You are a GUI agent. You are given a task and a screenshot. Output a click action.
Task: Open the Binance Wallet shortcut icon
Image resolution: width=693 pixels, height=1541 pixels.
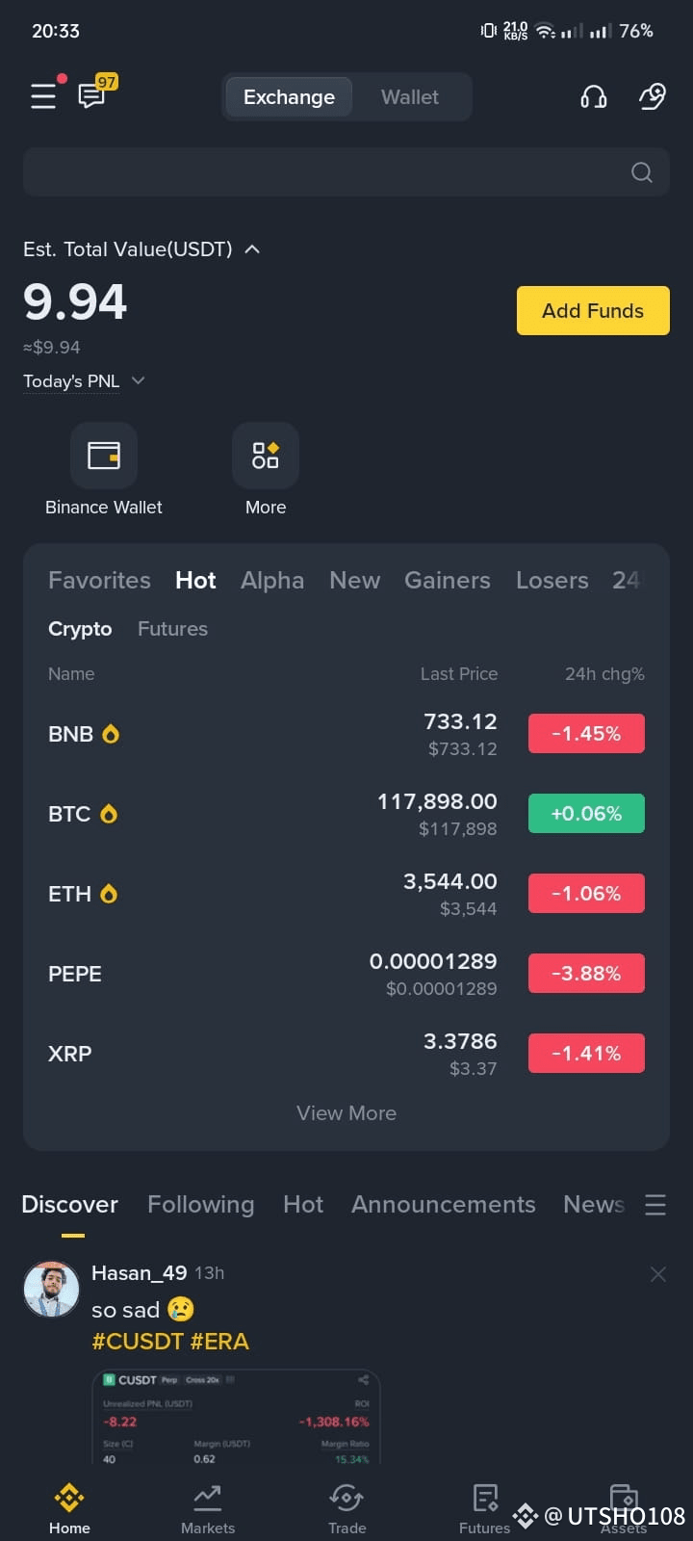104,455
